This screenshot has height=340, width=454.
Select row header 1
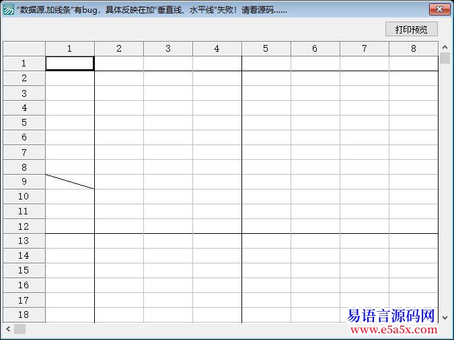tap(24, 63)
